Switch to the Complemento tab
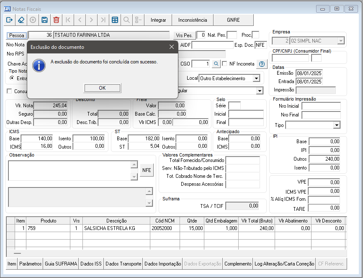This screenshot has width=363, height=278. (238, 264)
